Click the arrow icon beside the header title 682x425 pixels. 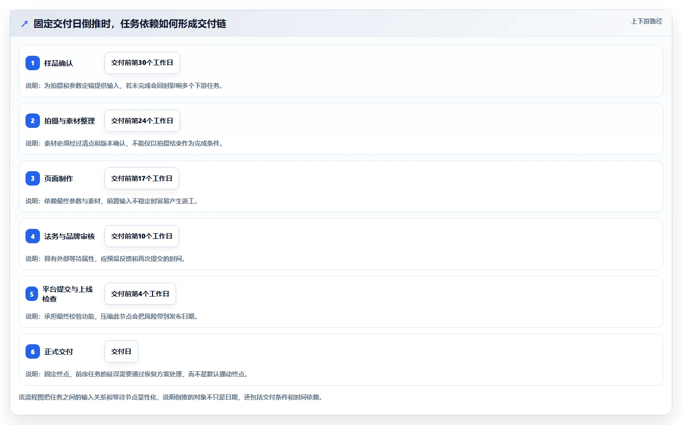coord(25,24)
